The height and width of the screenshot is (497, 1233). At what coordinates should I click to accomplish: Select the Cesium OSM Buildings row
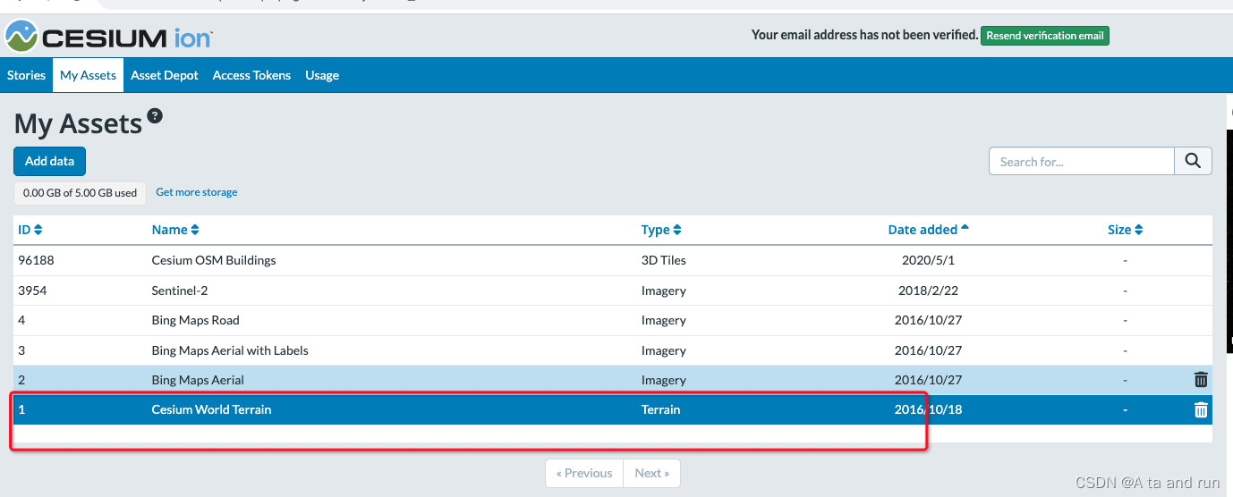click(613, 260)
